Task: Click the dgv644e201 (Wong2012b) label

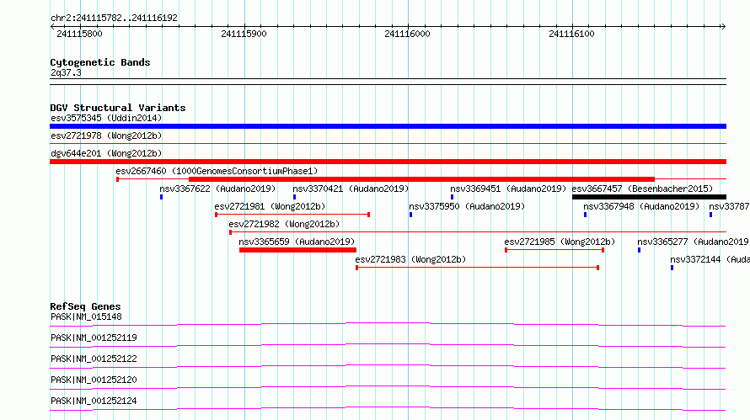Action: coord(106,153)
